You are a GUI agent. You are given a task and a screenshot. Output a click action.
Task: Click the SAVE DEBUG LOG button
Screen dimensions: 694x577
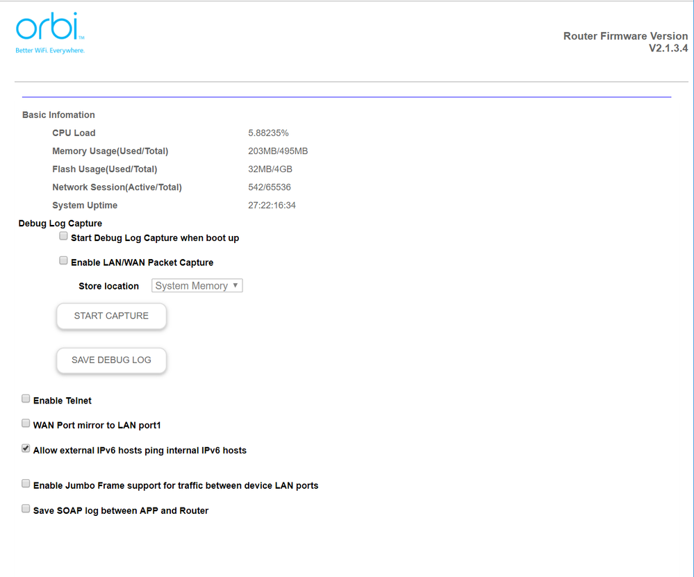pos(111,360)
